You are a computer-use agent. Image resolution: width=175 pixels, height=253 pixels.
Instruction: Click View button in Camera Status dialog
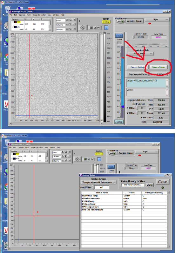click(x=150, y=185)
